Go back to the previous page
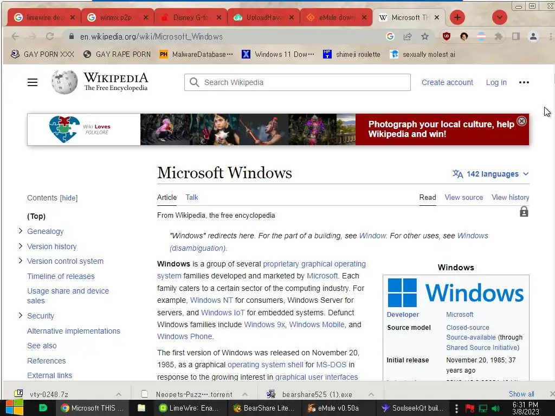This screenshot has width=555, height=416. [x=15, y=36]
